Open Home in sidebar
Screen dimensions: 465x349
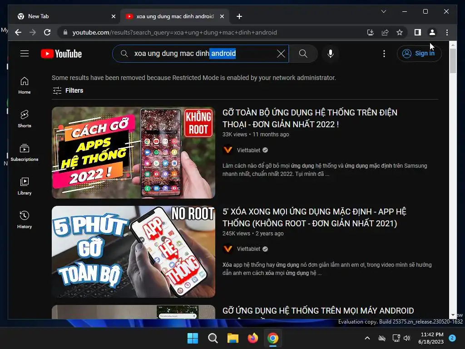[25, 85]
